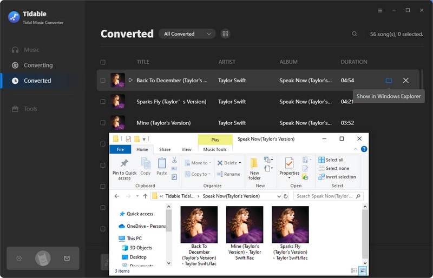
Task: Click the Tidabie logo icon
Action: pos(14,17)
